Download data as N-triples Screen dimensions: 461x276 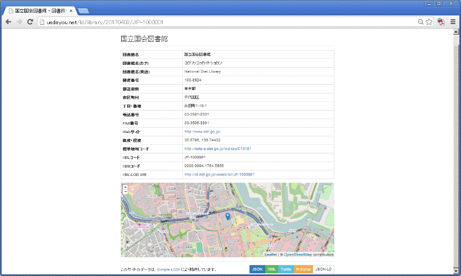click(303, 269)
